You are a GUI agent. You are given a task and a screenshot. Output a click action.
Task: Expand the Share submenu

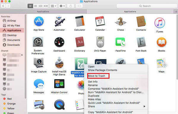coord(116,106)
